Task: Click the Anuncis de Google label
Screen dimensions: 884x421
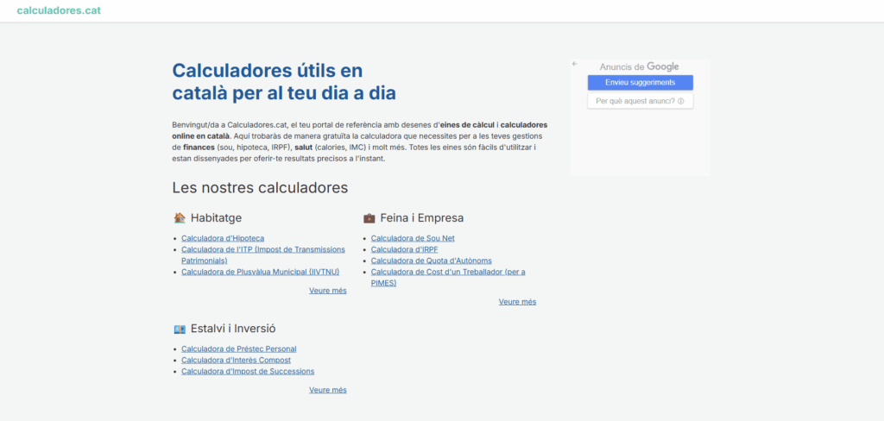Action: point(640,66)
